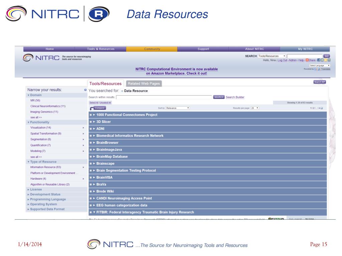Open the About NITRC navigation tab
This screenshot has width=342, height=256.
[x=254, y=49]
